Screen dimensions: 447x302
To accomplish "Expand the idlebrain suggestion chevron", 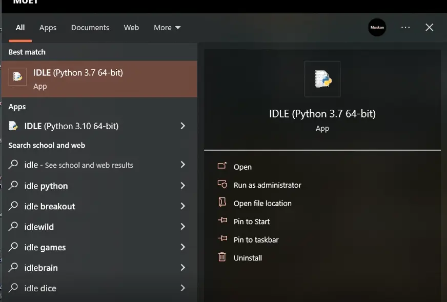I will (x=182, y=268).
